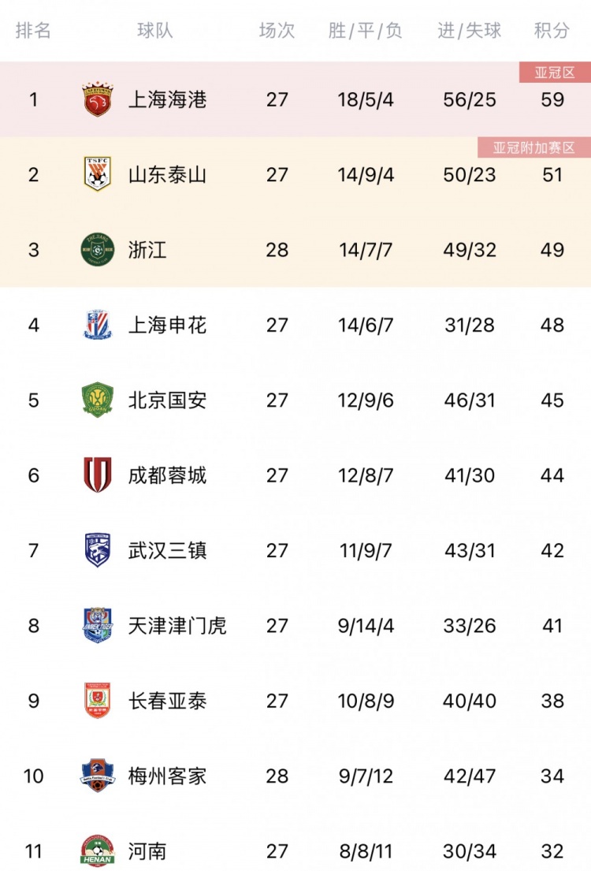Tap the 亚冠区 (AFC Champions League) zone label
This screenshot has height=871, width=591.
[555, 73]
